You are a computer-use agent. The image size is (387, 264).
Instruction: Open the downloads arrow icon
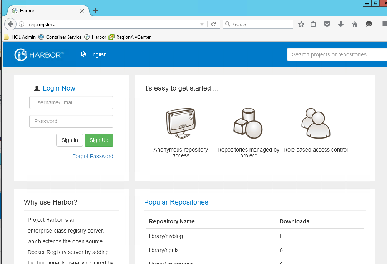(341, 24)
